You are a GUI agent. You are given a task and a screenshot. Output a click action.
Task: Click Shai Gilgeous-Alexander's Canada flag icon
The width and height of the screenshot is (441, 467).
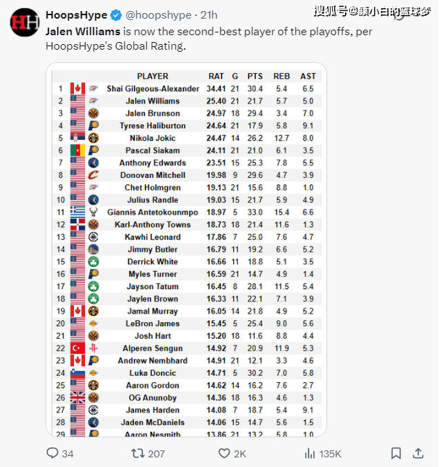[77, 89]
